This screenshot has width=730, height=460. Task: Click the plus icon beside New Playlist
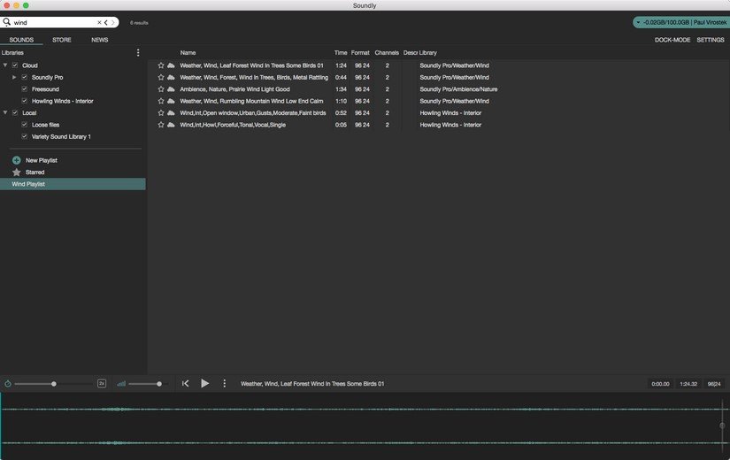16,160
